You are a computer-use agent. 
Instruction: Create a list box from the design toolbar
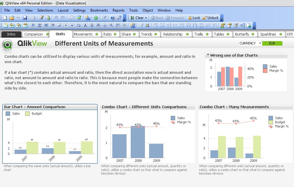pos(33,25)
